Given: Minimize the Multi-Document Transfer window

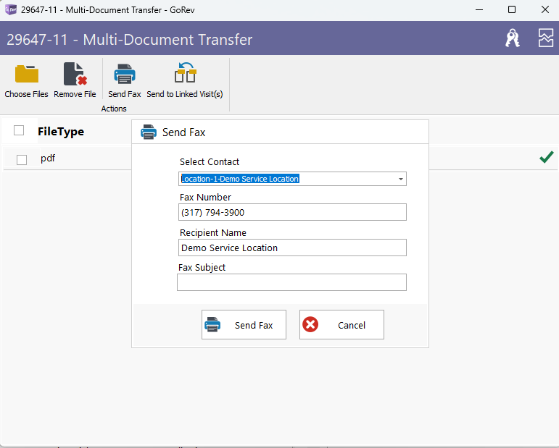Looking at the screenshot, I should click(x=479, y=9).
